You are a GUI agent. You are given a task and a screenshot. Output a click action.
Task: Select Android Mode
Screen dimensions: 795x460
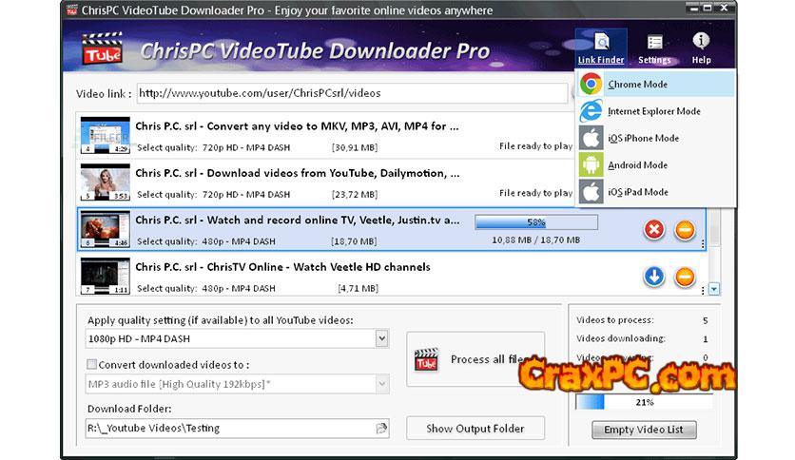coord(655,164)
